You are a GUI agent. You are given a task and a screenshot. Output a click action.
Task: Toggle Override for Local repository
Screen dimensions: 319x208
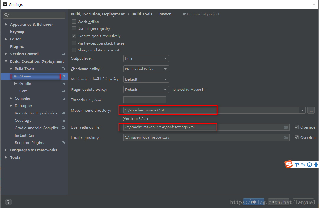pyautogui.click(x=296, y=137)
